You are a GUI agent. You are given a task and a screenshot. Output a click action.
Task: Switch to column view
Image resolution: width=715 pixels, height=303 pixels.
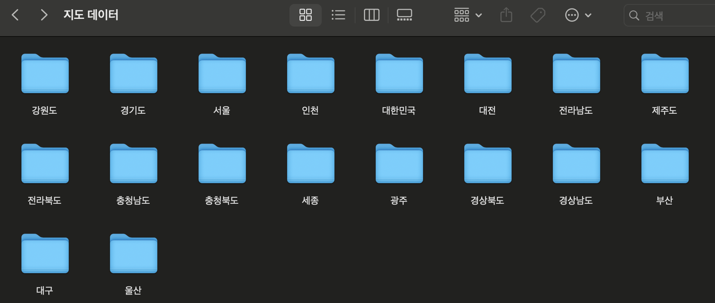tap(372, 15)
